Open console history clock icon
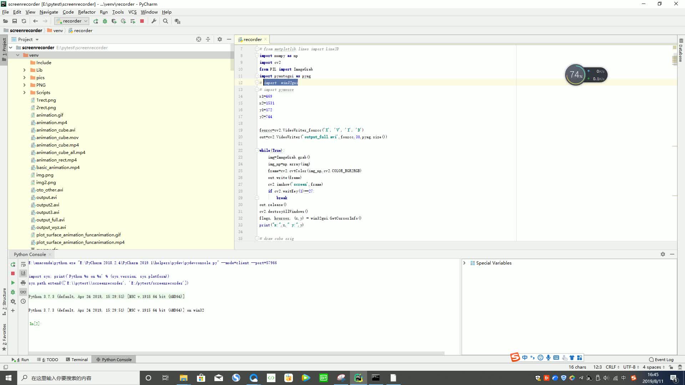Viewport: 685px width, 385px height. pos(23,301)
